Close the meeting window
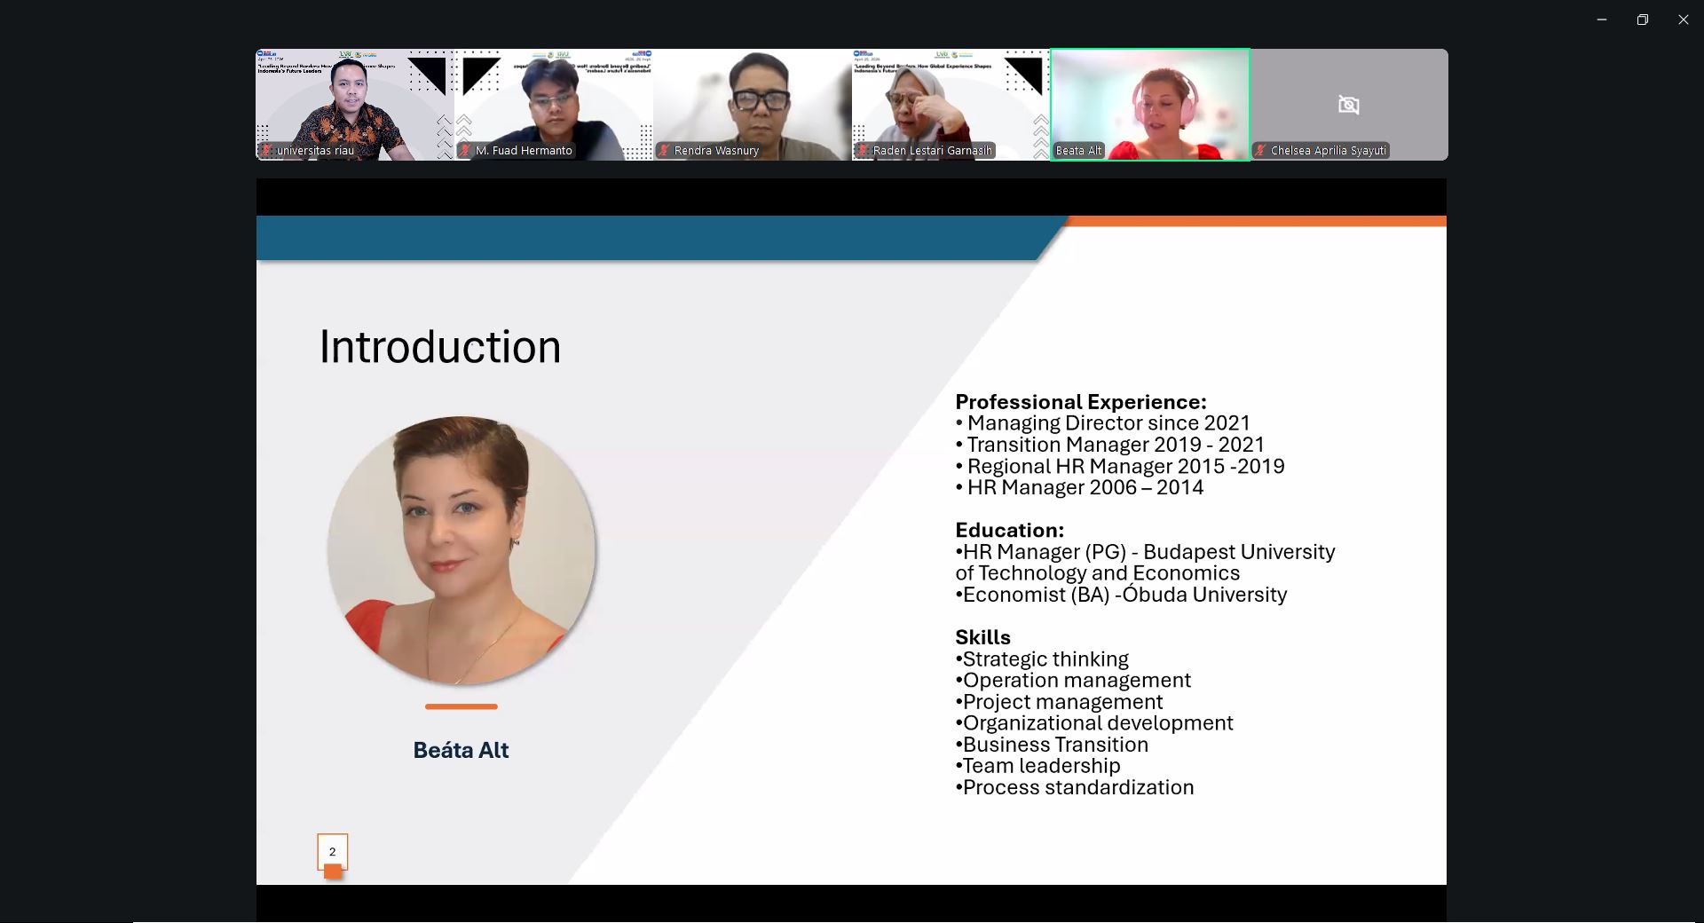 point(1684,20)
